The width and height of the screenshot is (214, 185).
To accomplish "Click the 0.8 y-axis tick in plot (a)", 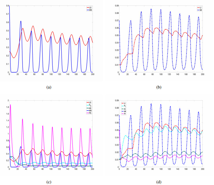I will pyautogui.click(x=7, y=5).
